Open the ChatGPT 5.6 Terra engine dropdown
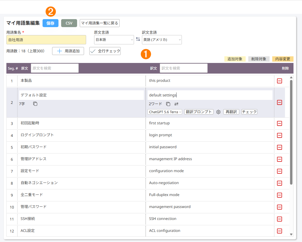The width and height of the screenshot is (302, 242). tap(165, 112)
